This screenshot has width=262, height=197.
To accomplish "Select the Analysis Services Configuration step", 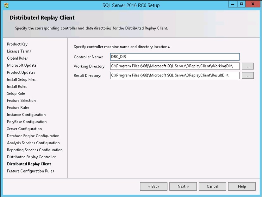I will click(x=33, y=143).
